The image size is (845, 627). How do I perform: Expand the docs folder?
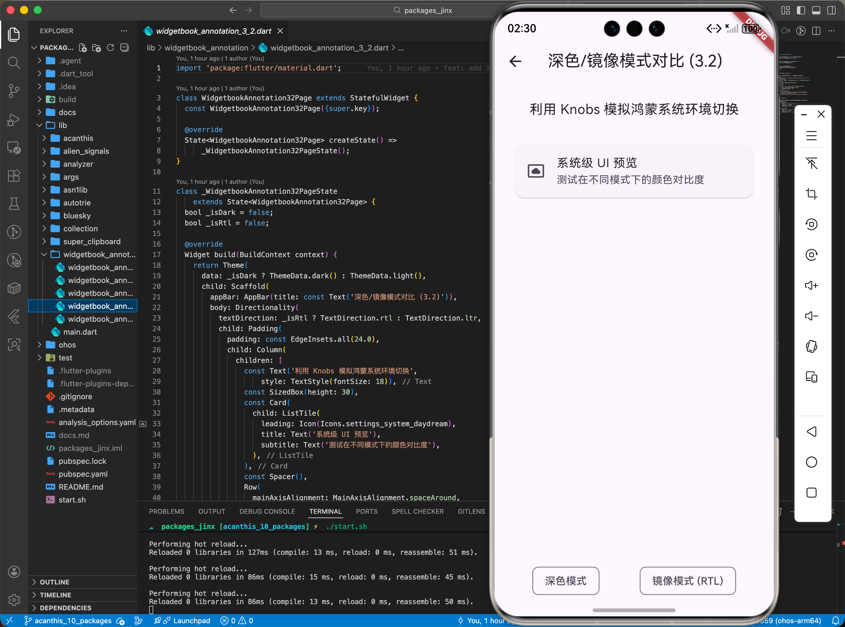coord(67,112)
